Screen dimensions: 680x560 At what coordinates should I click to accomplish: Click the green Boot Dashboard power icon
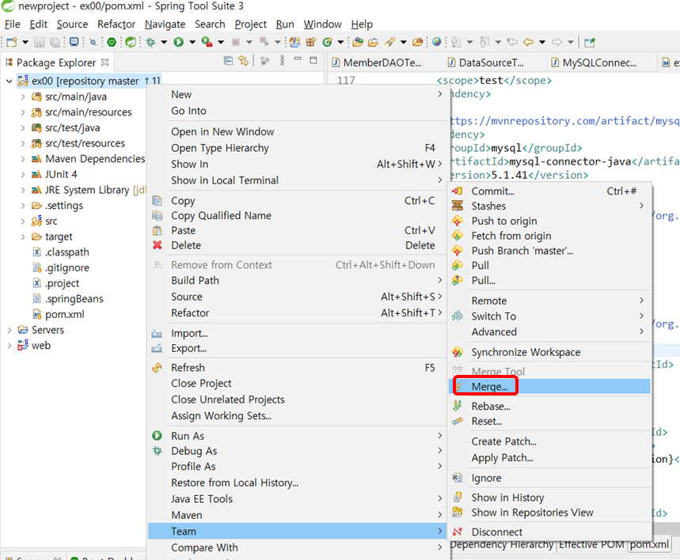pos(112,42)
